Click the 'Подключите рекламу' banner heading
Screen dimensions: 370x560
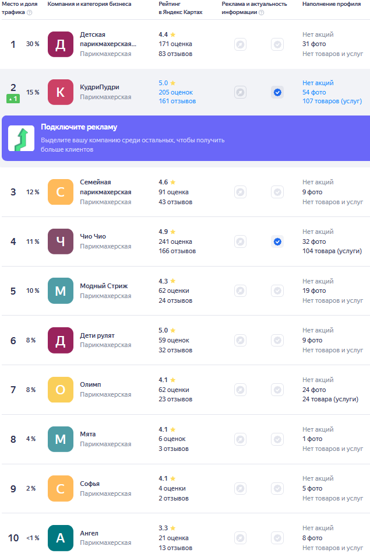click(x=79, y=127)
